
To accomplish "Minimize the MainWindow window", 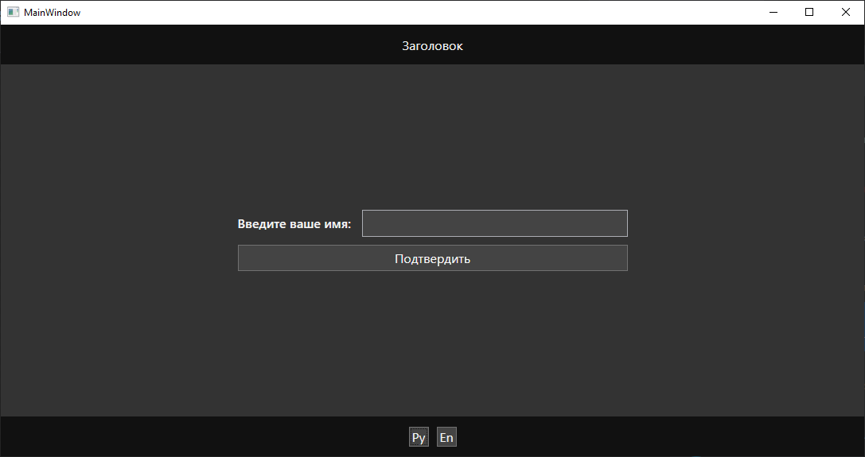I will tap(773, 12).
